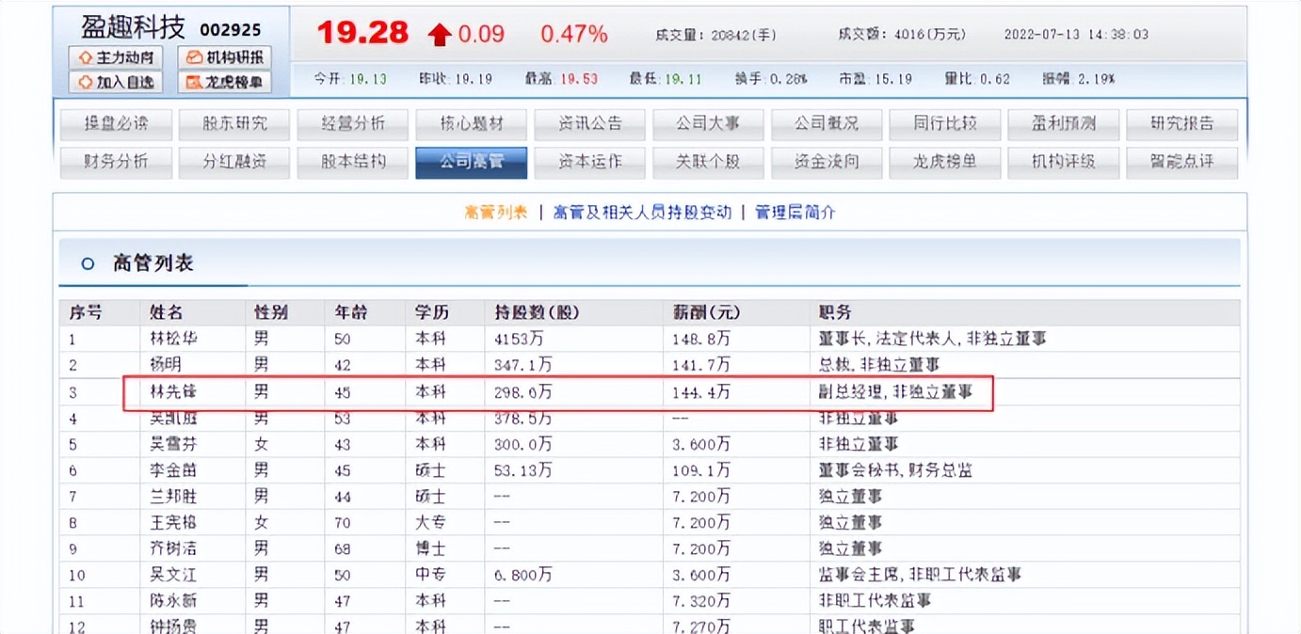Select the 公司高管 navigation tab

471,162
